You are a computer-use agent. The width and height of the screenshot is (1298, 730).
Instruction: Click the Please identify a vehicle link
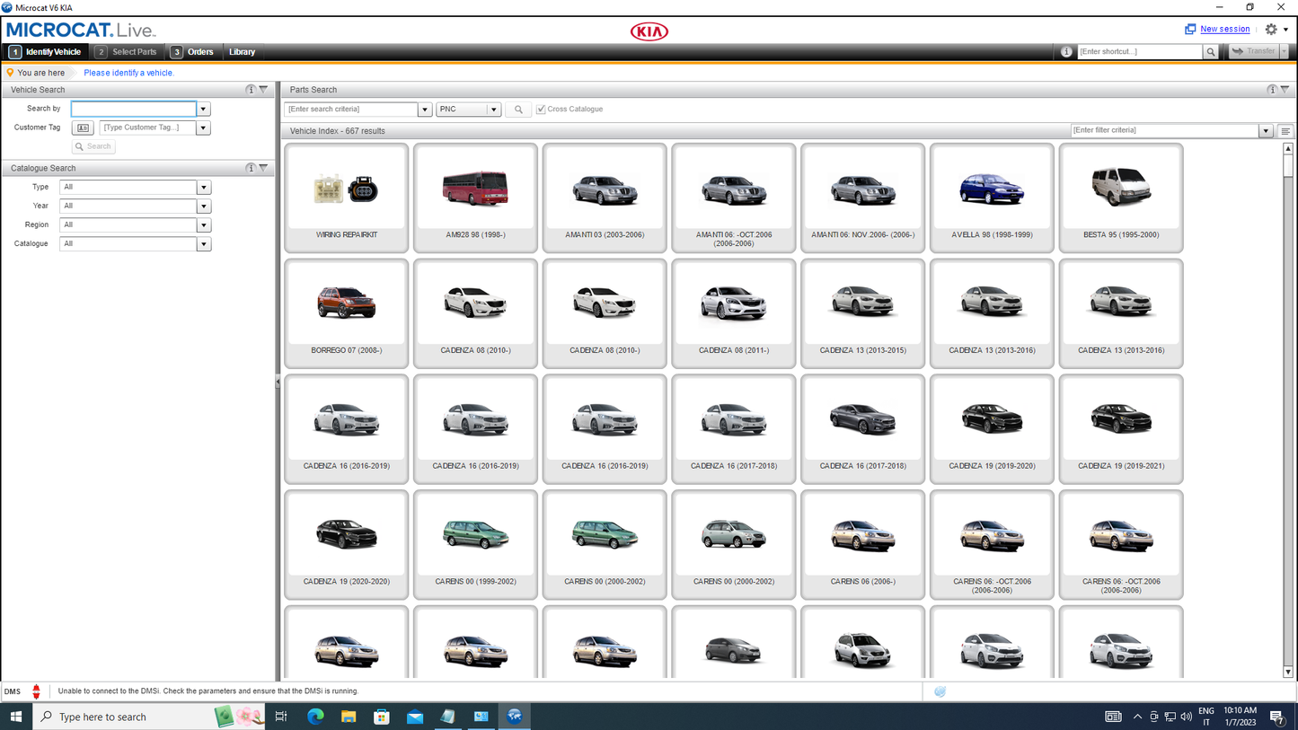coord(128,73)
